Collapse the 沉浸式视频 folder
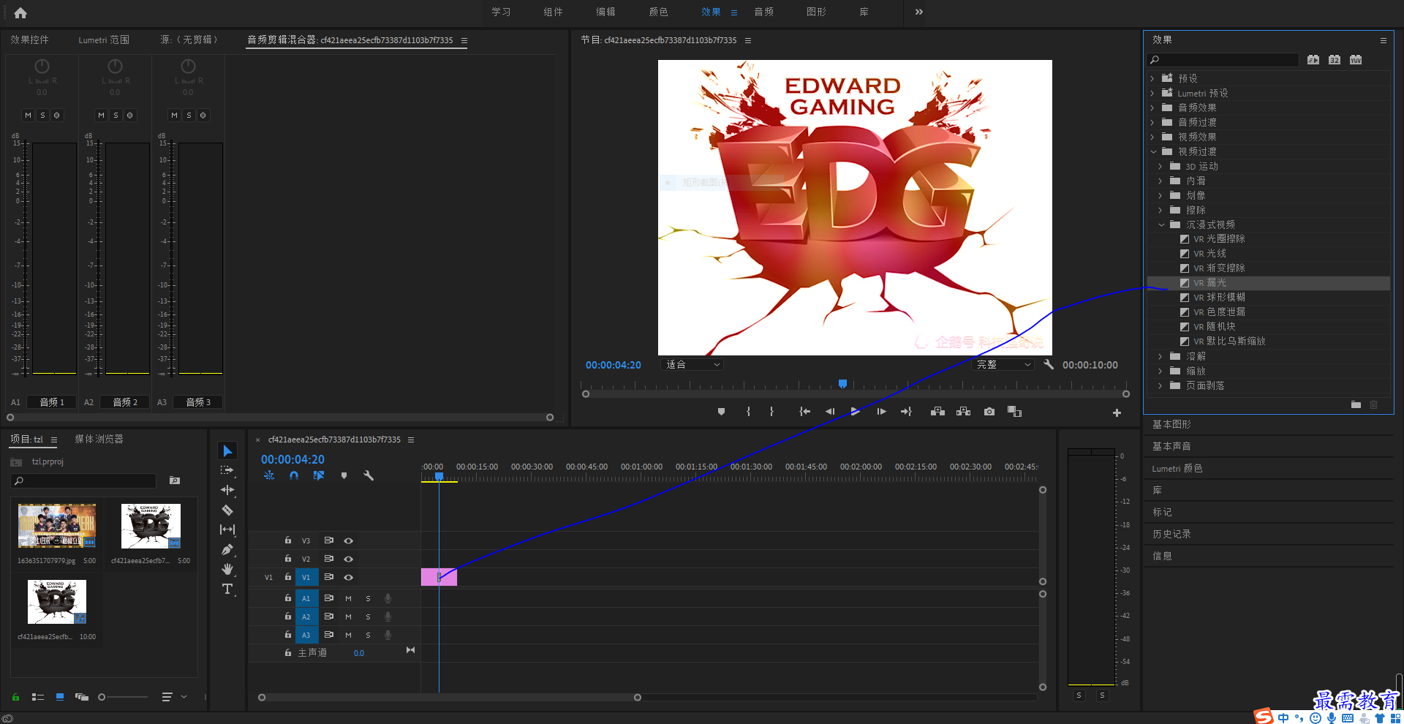 [x=1161, y=225]
